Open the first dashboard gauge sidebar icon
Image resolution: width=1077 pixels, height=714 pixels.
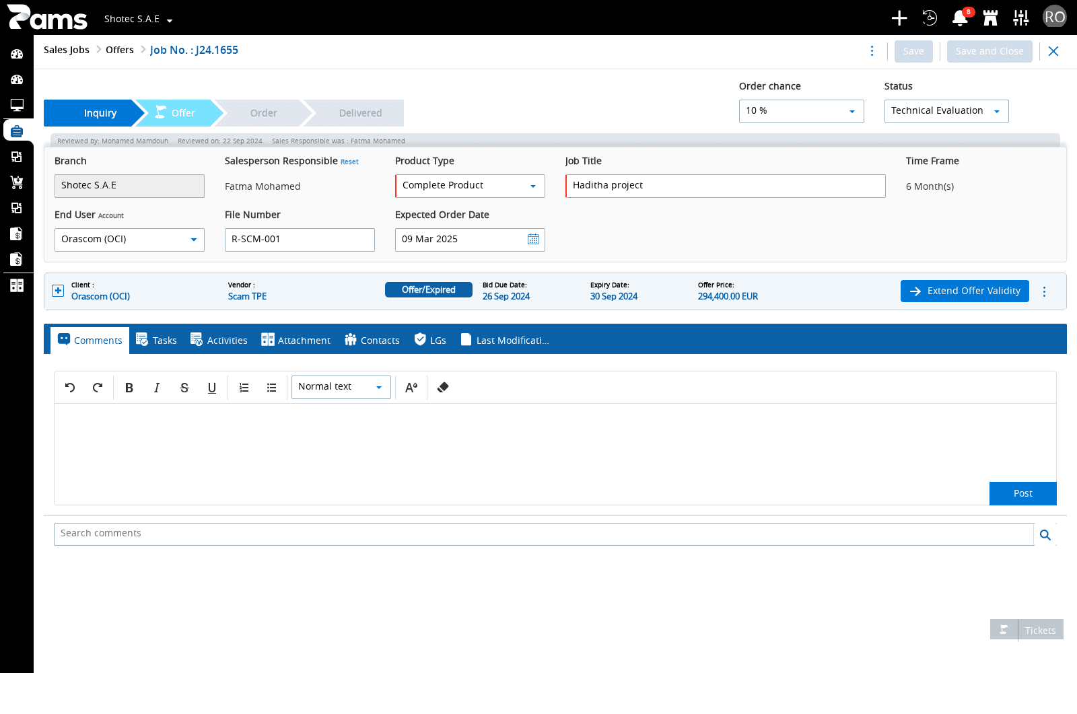point(17,54)
